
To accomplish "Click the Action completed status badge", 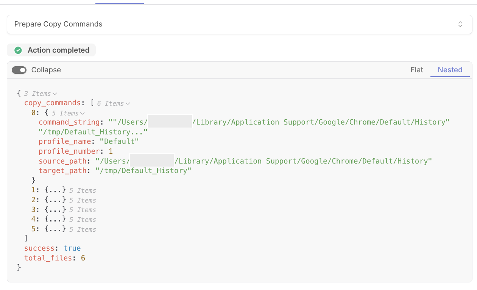I will (x=51, y=50).
